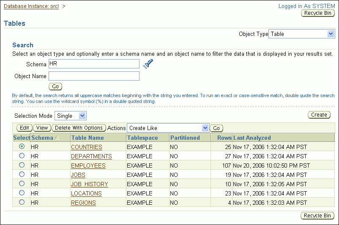Open the Database Instance: orcl breadcrumb
The image size is (339, 225).
[x=32, y=6]
